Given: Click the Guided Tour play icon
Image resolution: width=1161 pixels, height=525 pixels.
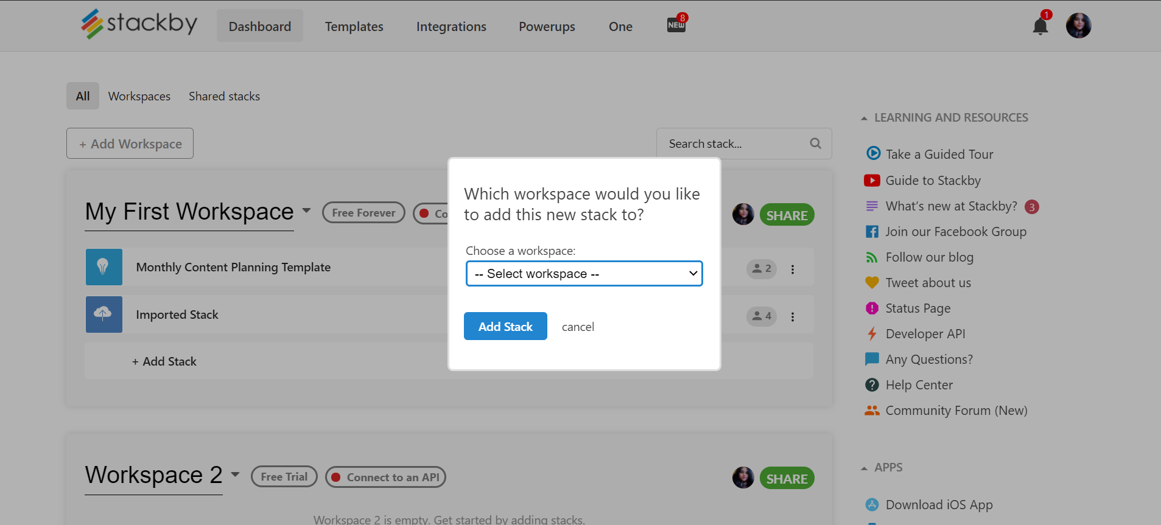Looking at the screenshot, I should point(873,153).
